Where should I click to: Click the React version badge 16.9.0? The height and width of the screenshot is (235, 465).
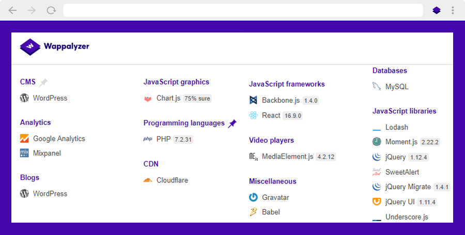pyautogui.click(x=293, y=116)
